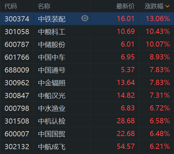This screenshot has width=174, height=154.
Task: Sort by the 涨跌幅 column header
Action: (154, 6)
